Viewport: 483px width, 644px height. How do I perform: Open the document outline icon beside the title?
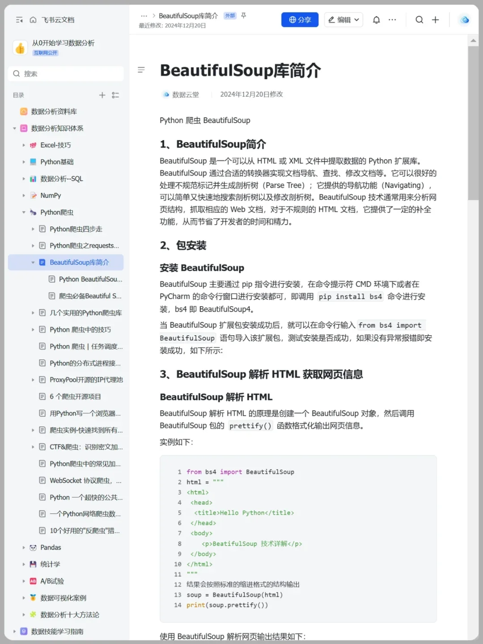click(x=141, y=70)
